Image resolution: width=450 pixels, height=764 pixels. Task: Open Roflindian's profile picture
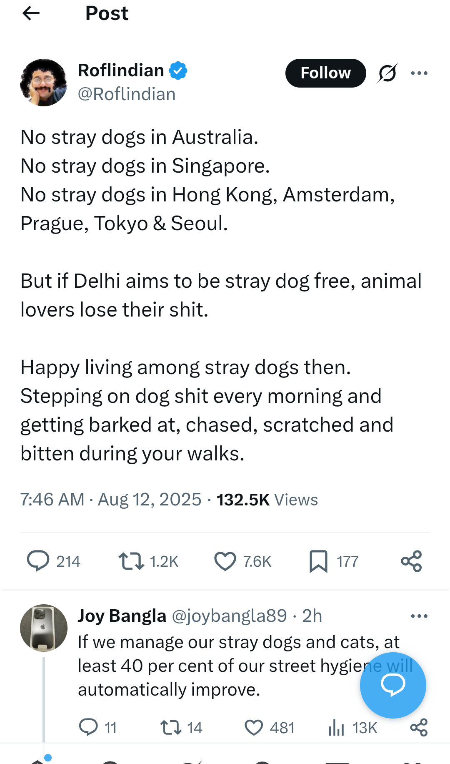point(43,83)
